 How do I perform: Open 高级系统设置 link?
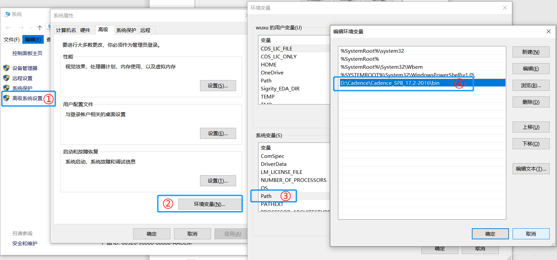[x=27, y=98]
